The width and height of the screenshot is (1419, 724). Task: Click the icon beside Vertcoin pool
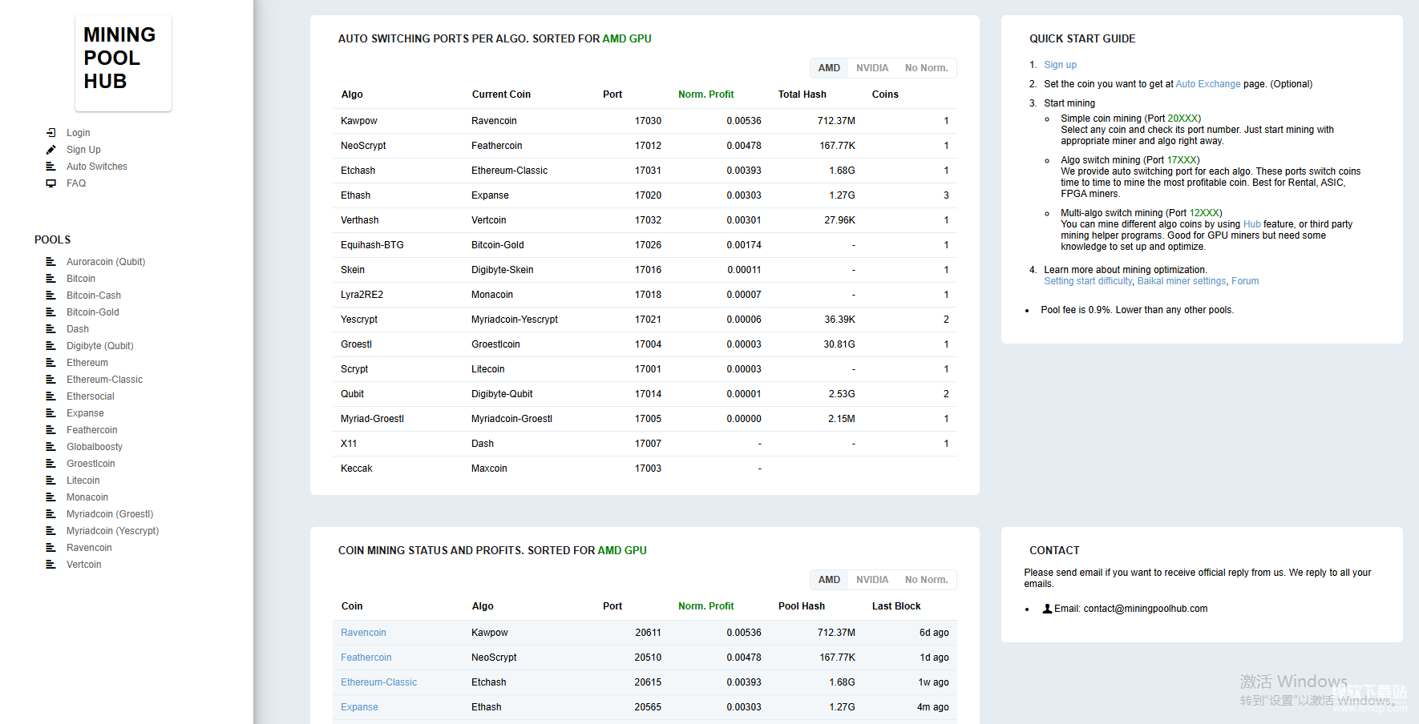[51, 565]
